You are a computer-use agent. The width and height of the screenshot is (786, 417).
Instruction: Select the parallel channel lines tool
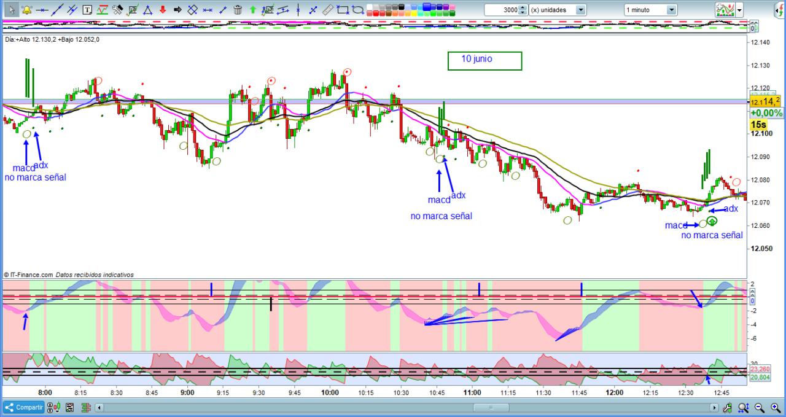(72, 10)
